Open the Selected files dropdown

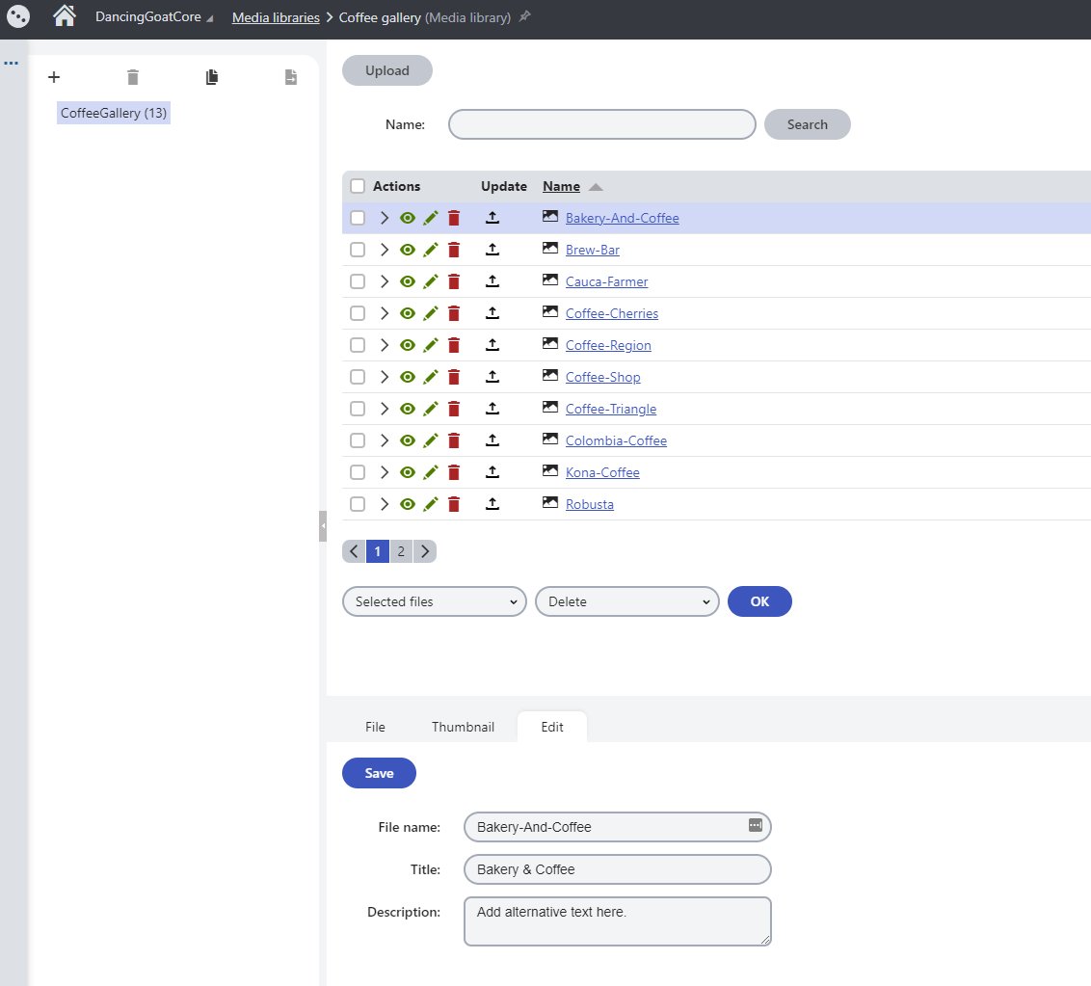[435, 601]
